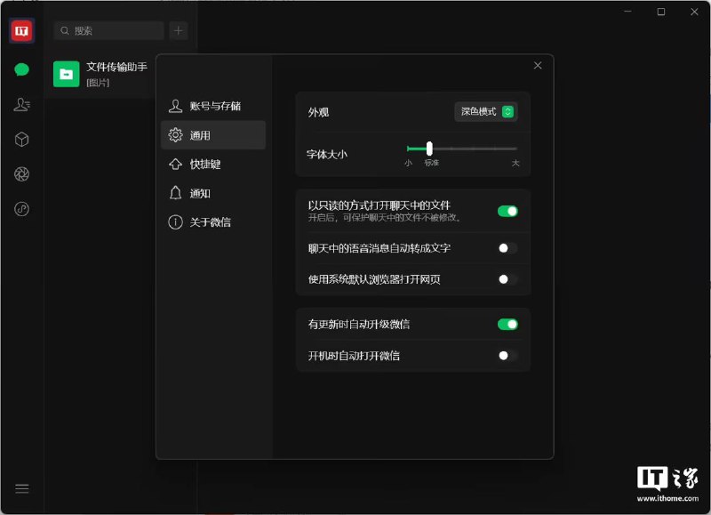Open the 深色模式 appearance dropdown
Viewport: 711px width, 515px height.
[x=483, y=112]
